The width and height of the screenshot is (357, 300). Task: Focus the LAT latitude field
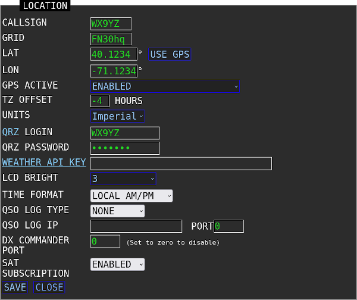114,55
